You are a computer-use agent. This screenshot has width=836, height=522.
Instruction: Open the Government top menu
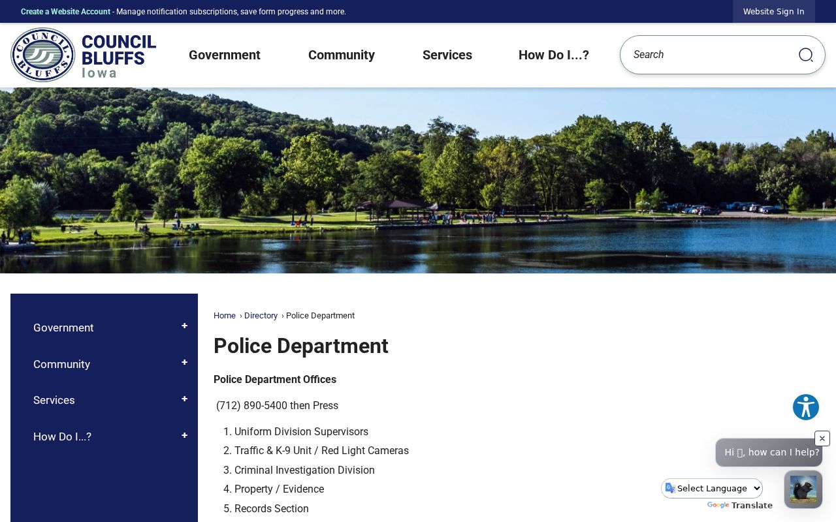point(225,55)
